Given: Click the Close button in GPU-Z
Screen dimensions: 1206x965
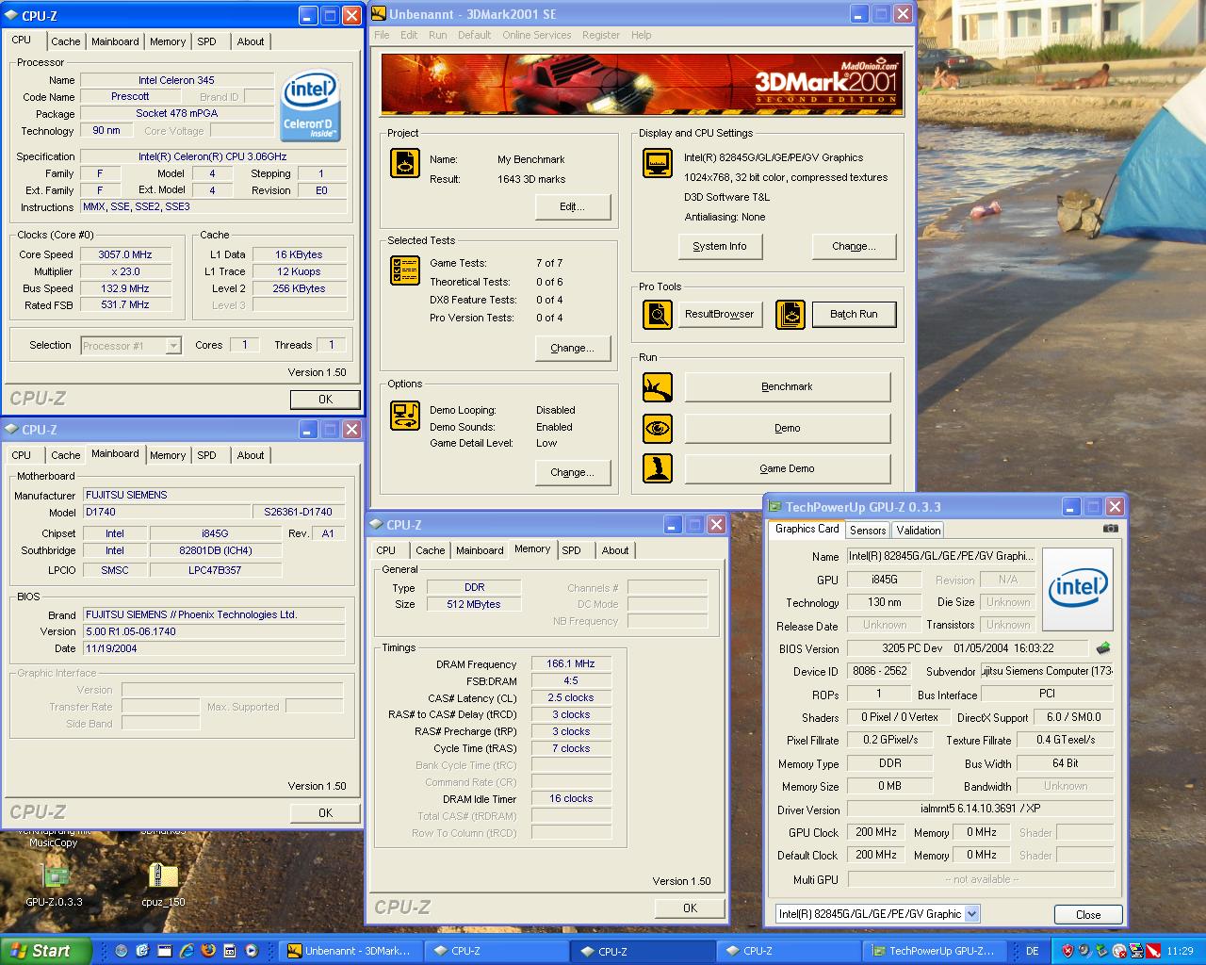Looking at the screenshot, I should (1088, 914).
